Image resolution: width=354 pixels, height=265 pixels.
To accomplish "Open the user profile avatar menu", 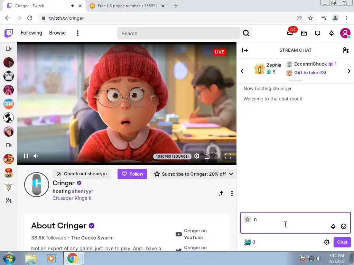I will (345, 33).
